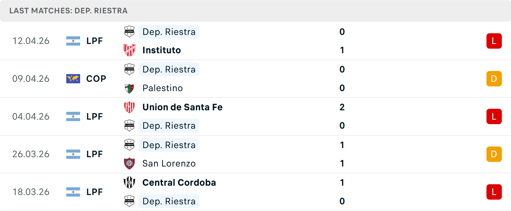Expand details of the San Lorenzo match row
The image size is (511, 211).
click(256, 154)
